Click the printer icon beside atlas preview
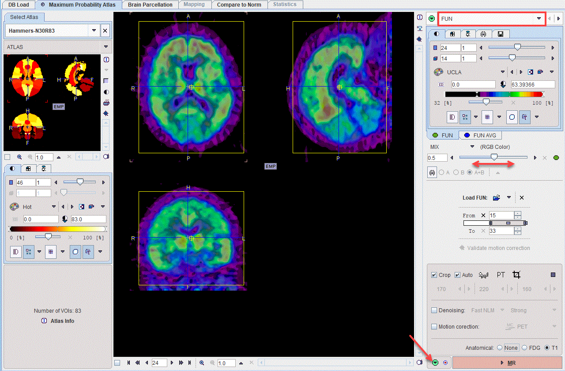 click(106, 103)
